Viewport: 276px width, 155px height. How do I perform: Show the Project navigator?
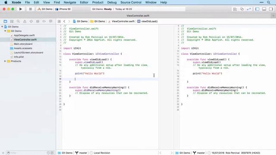5,21
